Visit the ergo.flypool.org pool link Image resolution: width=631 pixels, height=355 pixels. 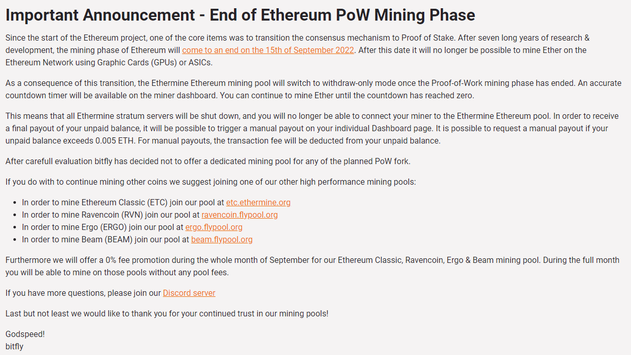pos(214,227)
